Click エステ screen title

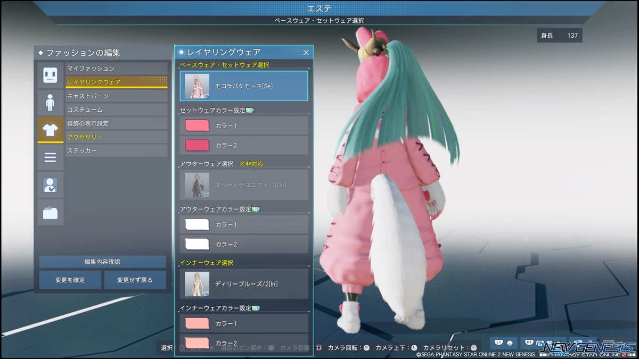[x=319, y=9]
